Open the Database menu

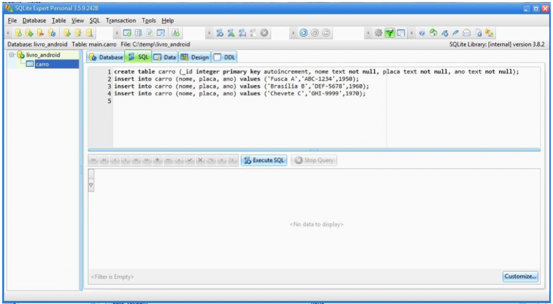[34, 21]
